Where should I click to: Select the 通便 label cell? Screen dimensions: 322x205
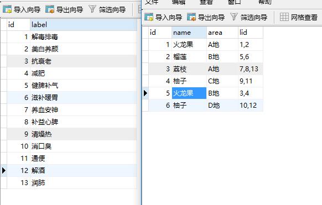click(x=84, y=159)
